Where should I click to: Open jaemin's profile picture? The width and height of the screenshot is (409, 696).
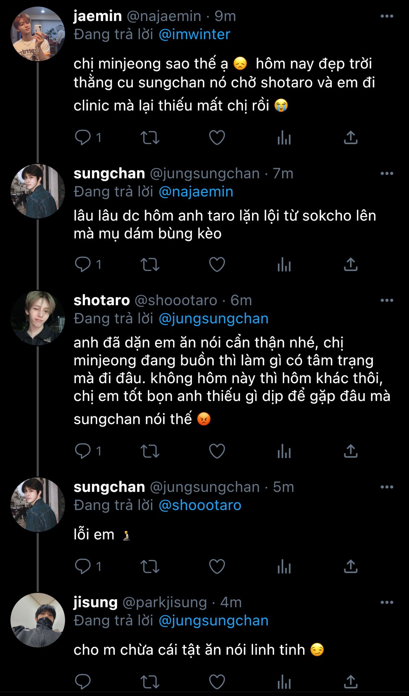(x=38, y=34)
